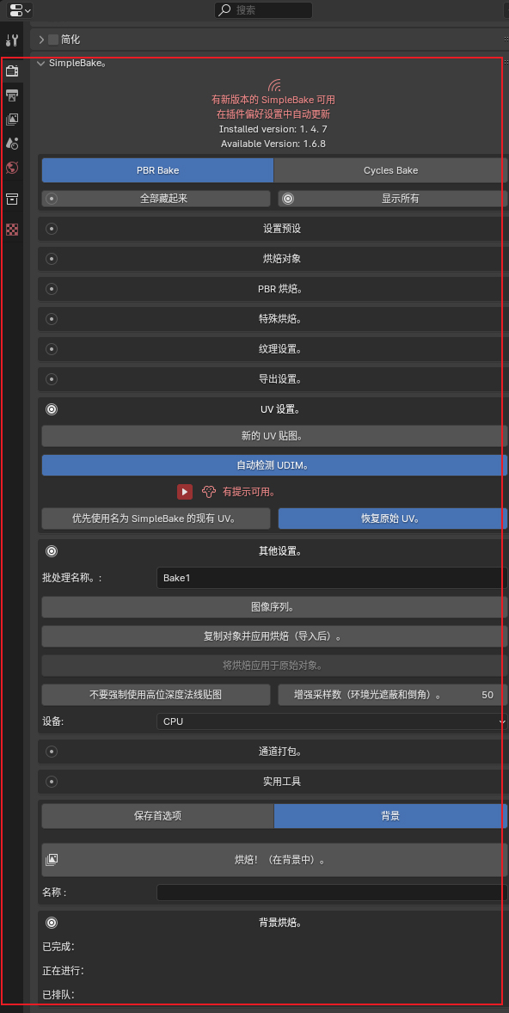509x1013 pixels.
Task: Toggle the 自动检测 UDIM option
Action: (274, 465)
